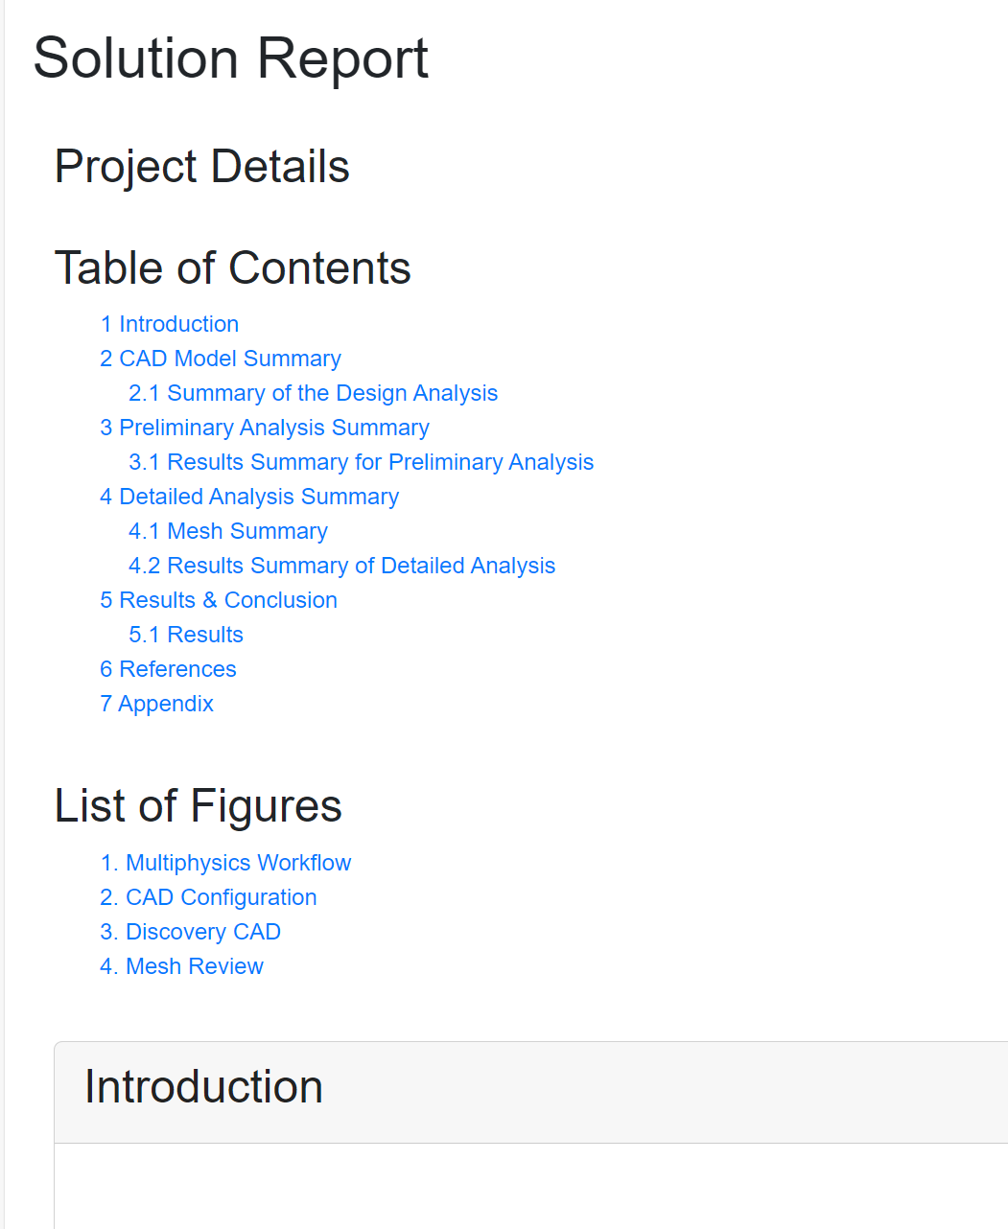Jump to 5 Results & Conclusion
Screen dimensions: 1008x1229
point(219,600)
